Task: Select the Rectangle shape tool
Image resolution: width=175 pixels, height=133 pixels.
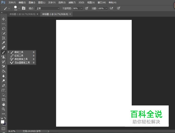Action: [x=3, y=100]
